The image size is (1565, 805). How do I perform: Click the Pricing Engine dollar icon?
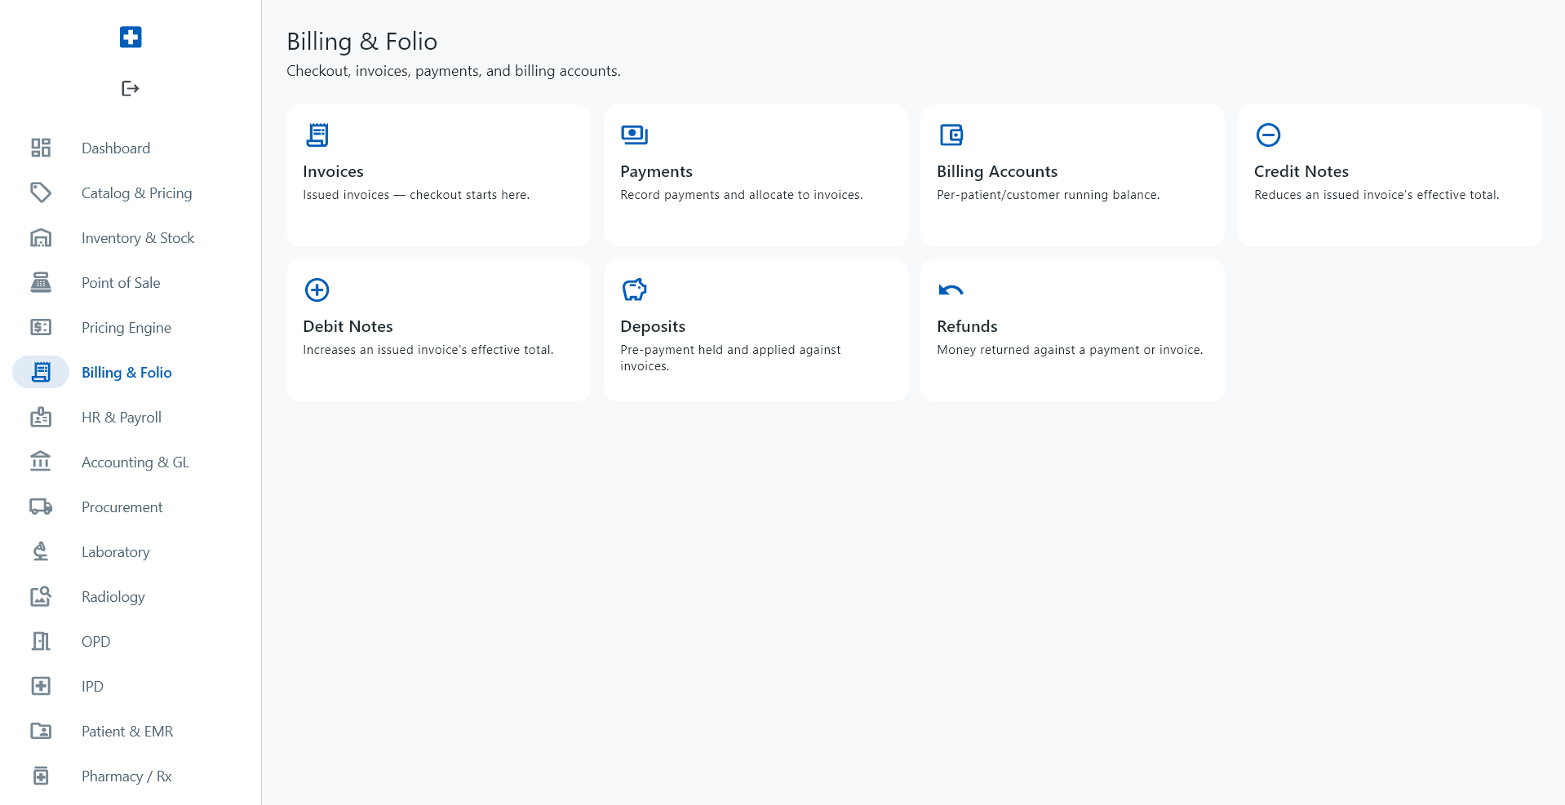[41, 327]
